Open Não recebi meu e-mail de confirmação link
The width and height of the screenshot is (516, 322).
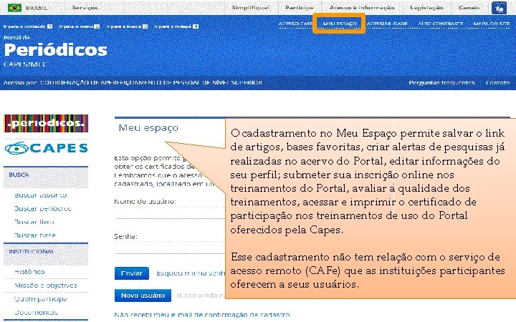pyautogui.click(x=202, y=315)
